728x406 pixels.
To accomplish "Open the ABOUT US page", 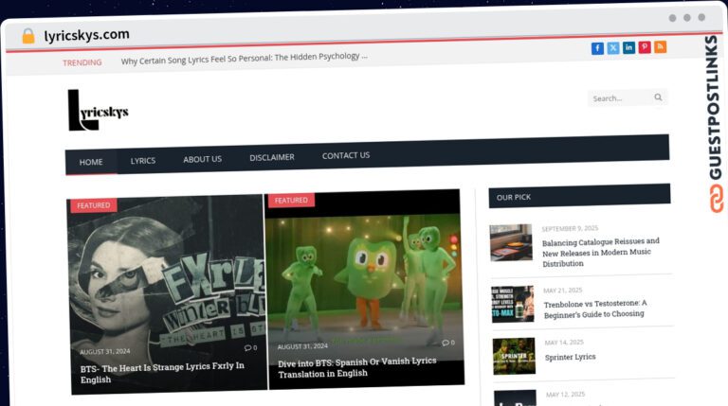I will point(203,159).
